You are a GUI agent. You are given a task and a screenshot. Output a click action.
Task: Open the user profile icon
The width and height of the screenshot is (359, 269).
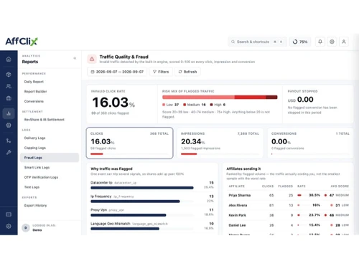[344, 42]
